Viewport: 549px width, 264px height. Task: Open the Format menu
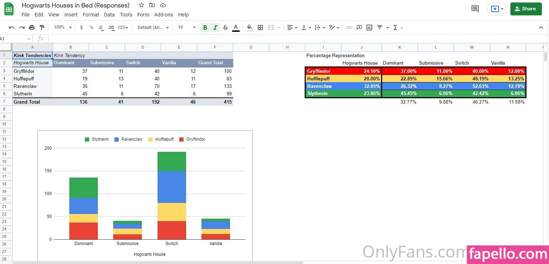tap(91, 15)
